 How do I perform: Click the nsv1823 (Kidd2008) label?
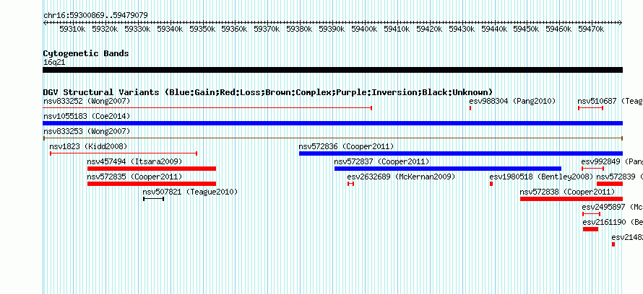[88, 146]
